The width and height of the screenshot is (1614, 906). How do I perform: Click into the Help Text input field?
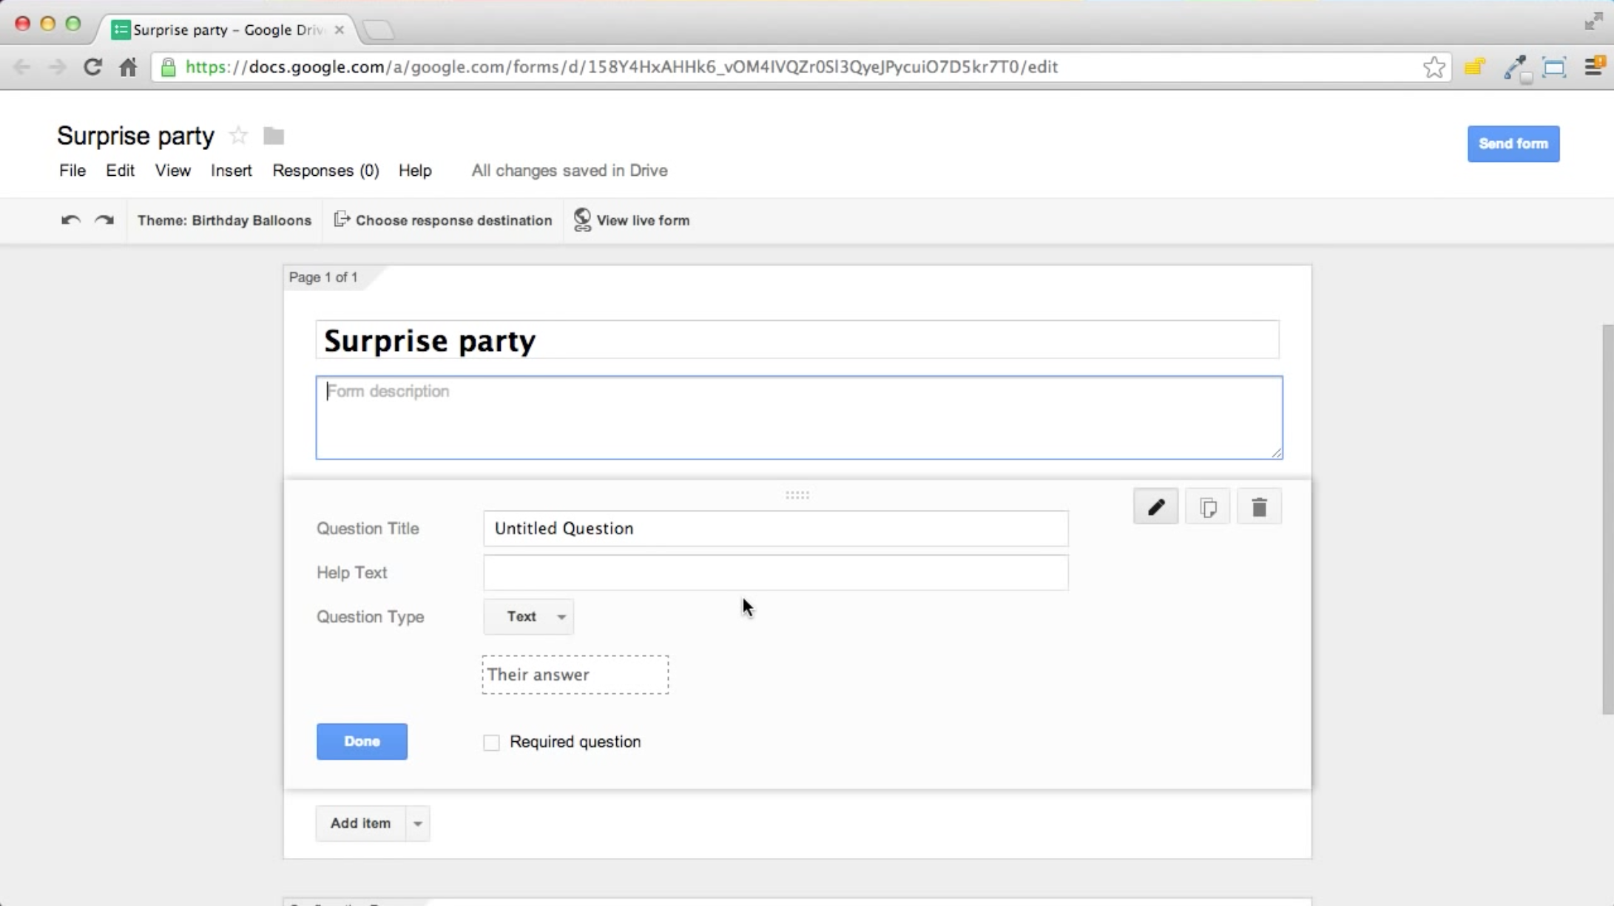click(775, 573)
